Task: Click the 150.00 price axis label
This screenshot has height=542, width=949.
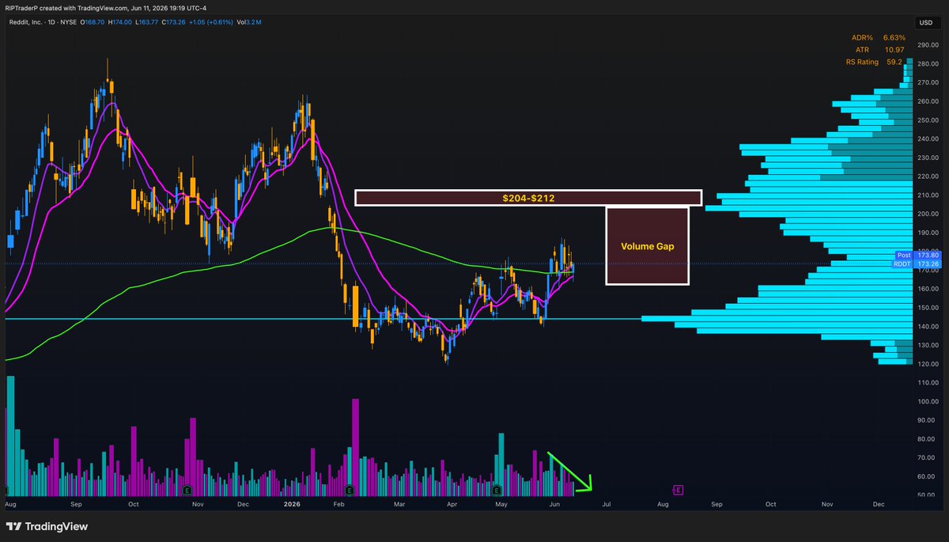Action: point(927,308)
